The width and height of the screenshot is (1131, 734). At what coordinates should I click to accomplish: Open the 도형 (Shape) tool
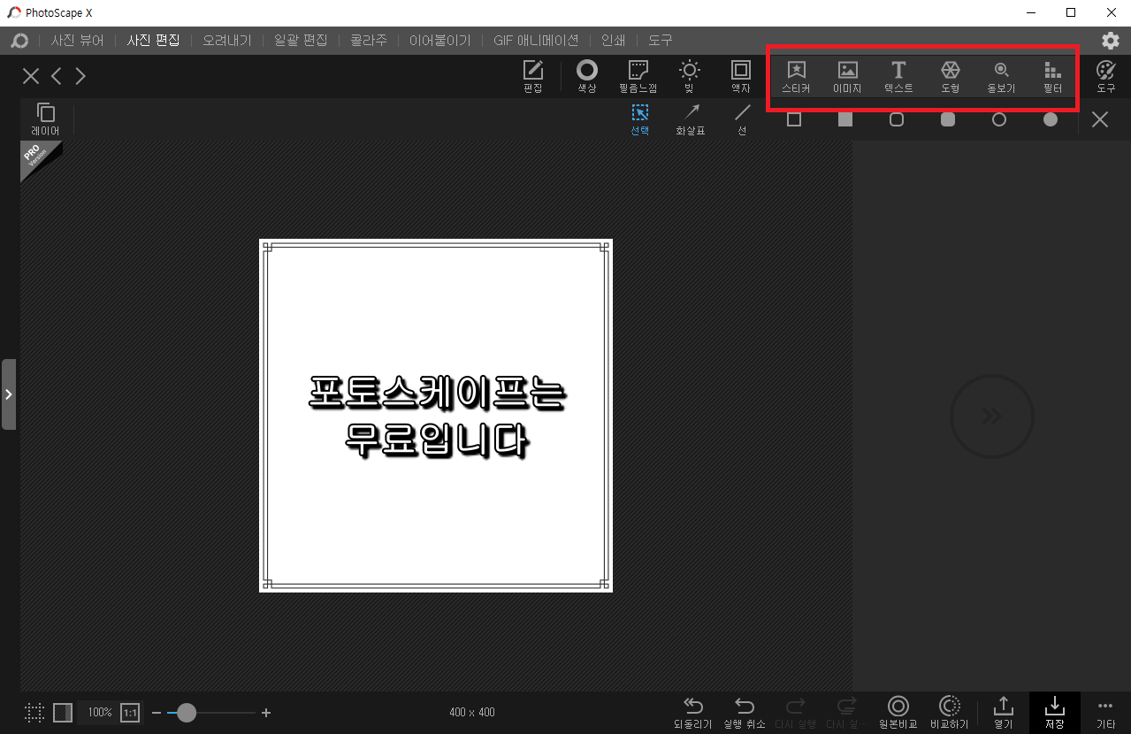pyautogui.click(x=950, y=77)
